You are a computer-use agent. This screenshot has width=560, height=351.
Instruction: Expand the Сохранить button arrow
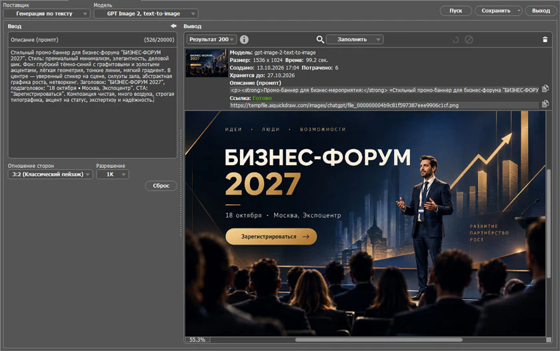519,11
